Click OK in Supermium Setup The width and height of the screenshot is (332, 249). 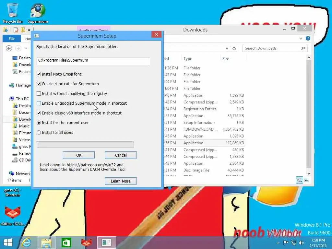pyautogui.click(x=79, y=155)
